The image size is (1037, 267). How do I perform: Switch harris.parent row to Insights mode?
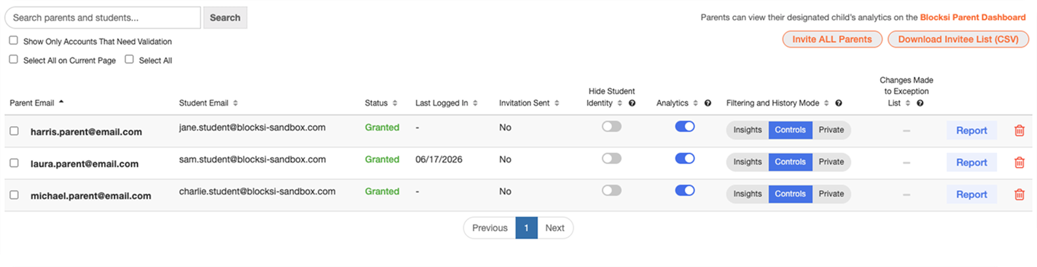747,130
